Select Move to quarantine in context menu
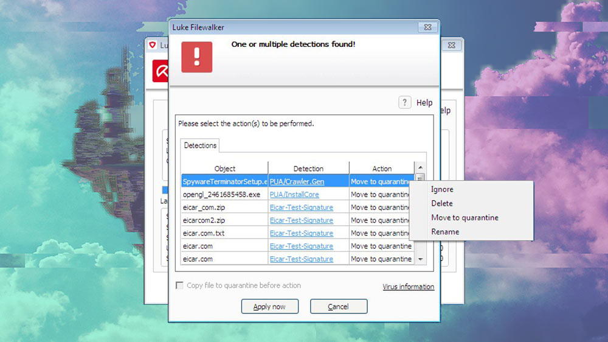The height and width of the screenshot is (342, 608). [465, 217]
